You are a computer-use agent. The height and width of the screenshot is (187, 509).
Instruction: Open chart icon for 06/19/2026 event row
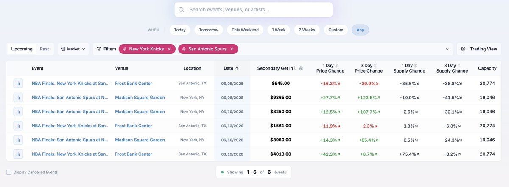(18, 154)
